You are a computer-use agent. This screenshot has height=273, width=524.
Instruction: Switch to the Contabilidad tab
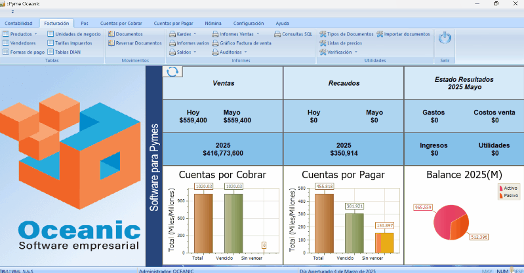click(18, 23)
